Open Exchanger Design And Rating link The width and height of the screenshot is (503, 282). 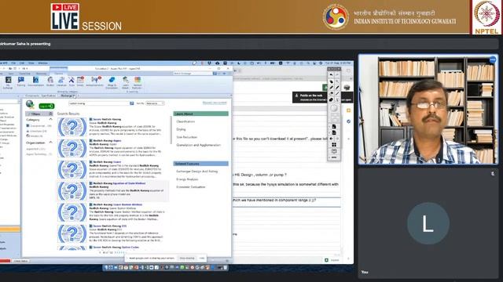tap(197, 172)
